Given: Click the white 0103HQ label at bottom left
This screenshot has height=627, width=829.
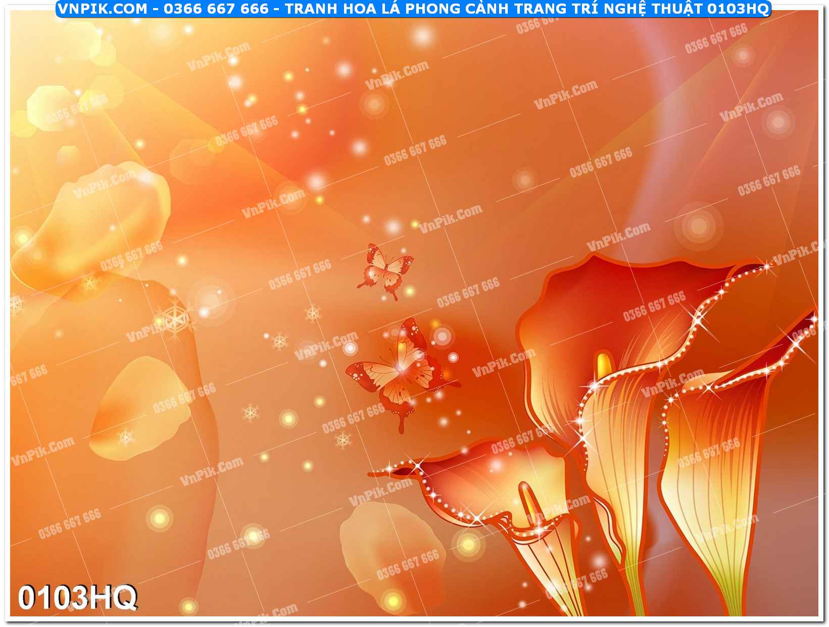Looking at the screenshot, I should point(77,597).
